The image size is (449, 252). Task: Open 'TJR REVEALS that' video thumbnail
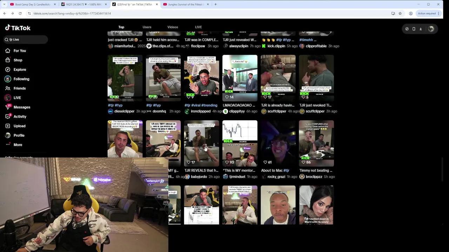tap(202, 143)
